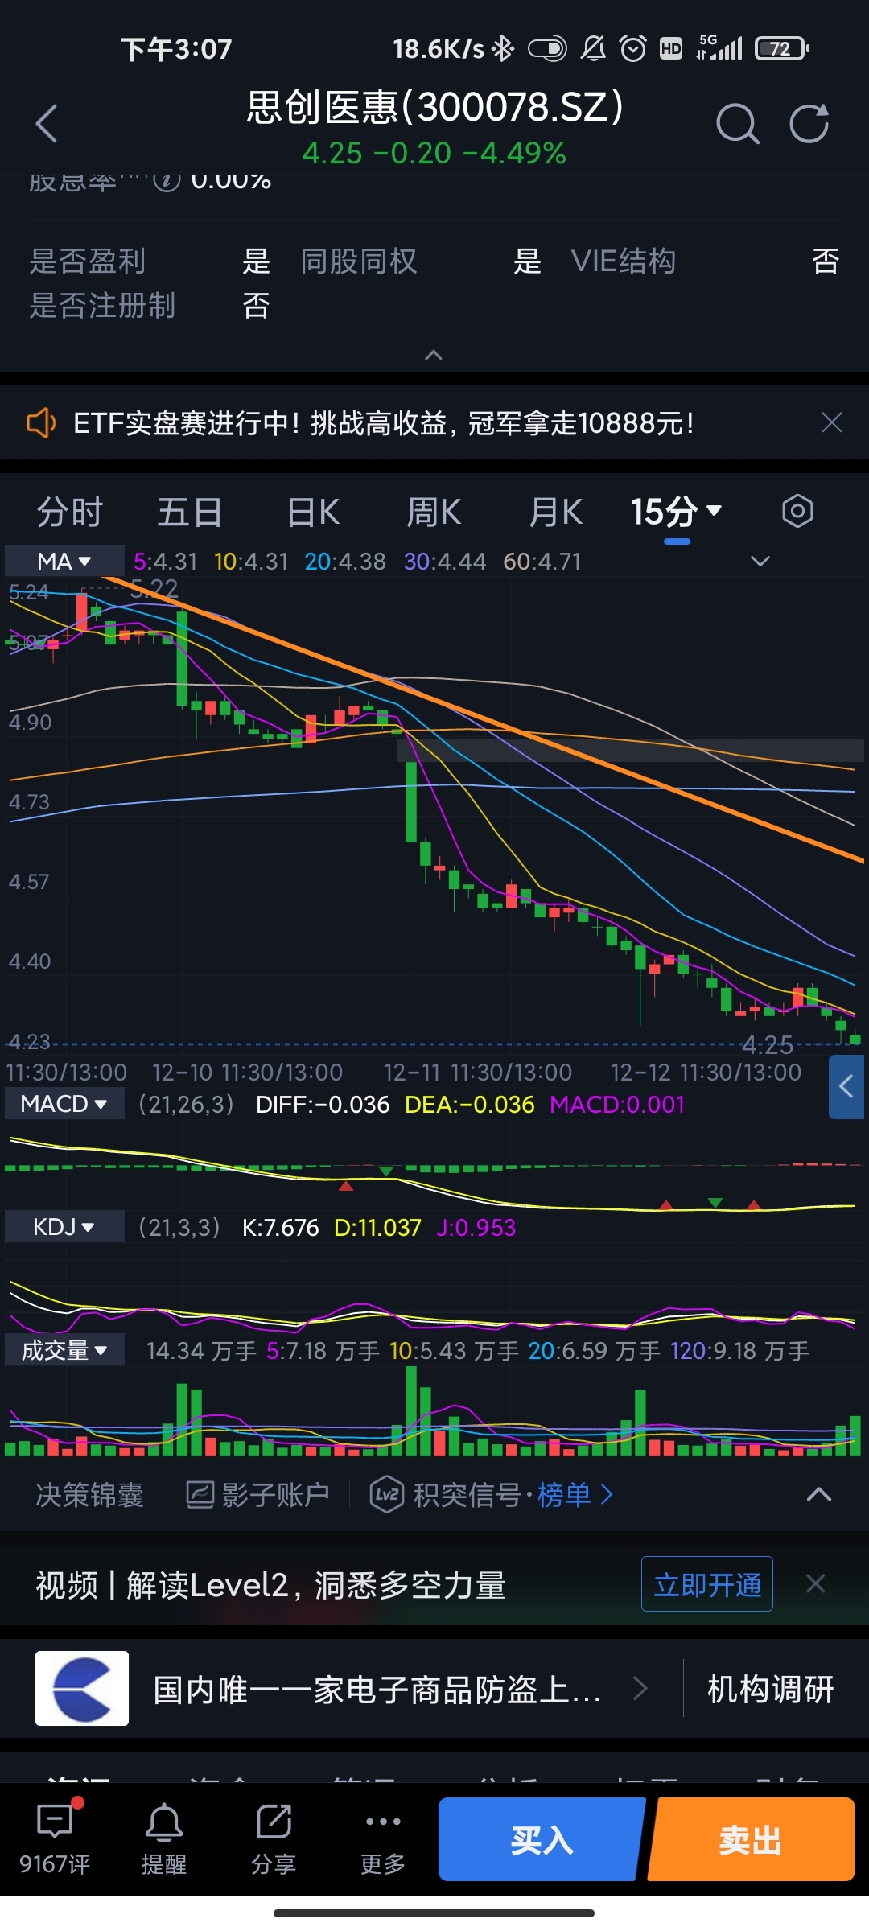The height and width of the screenshot is (1931, 869).
Task: Switch to 五日 chart tab
Action: pyautogui.click(x=190, y=512)
